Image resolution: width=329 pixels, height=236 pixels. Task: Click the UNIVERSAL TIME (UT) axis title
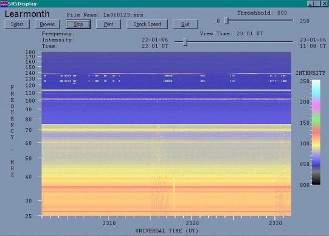coord(167,231)
